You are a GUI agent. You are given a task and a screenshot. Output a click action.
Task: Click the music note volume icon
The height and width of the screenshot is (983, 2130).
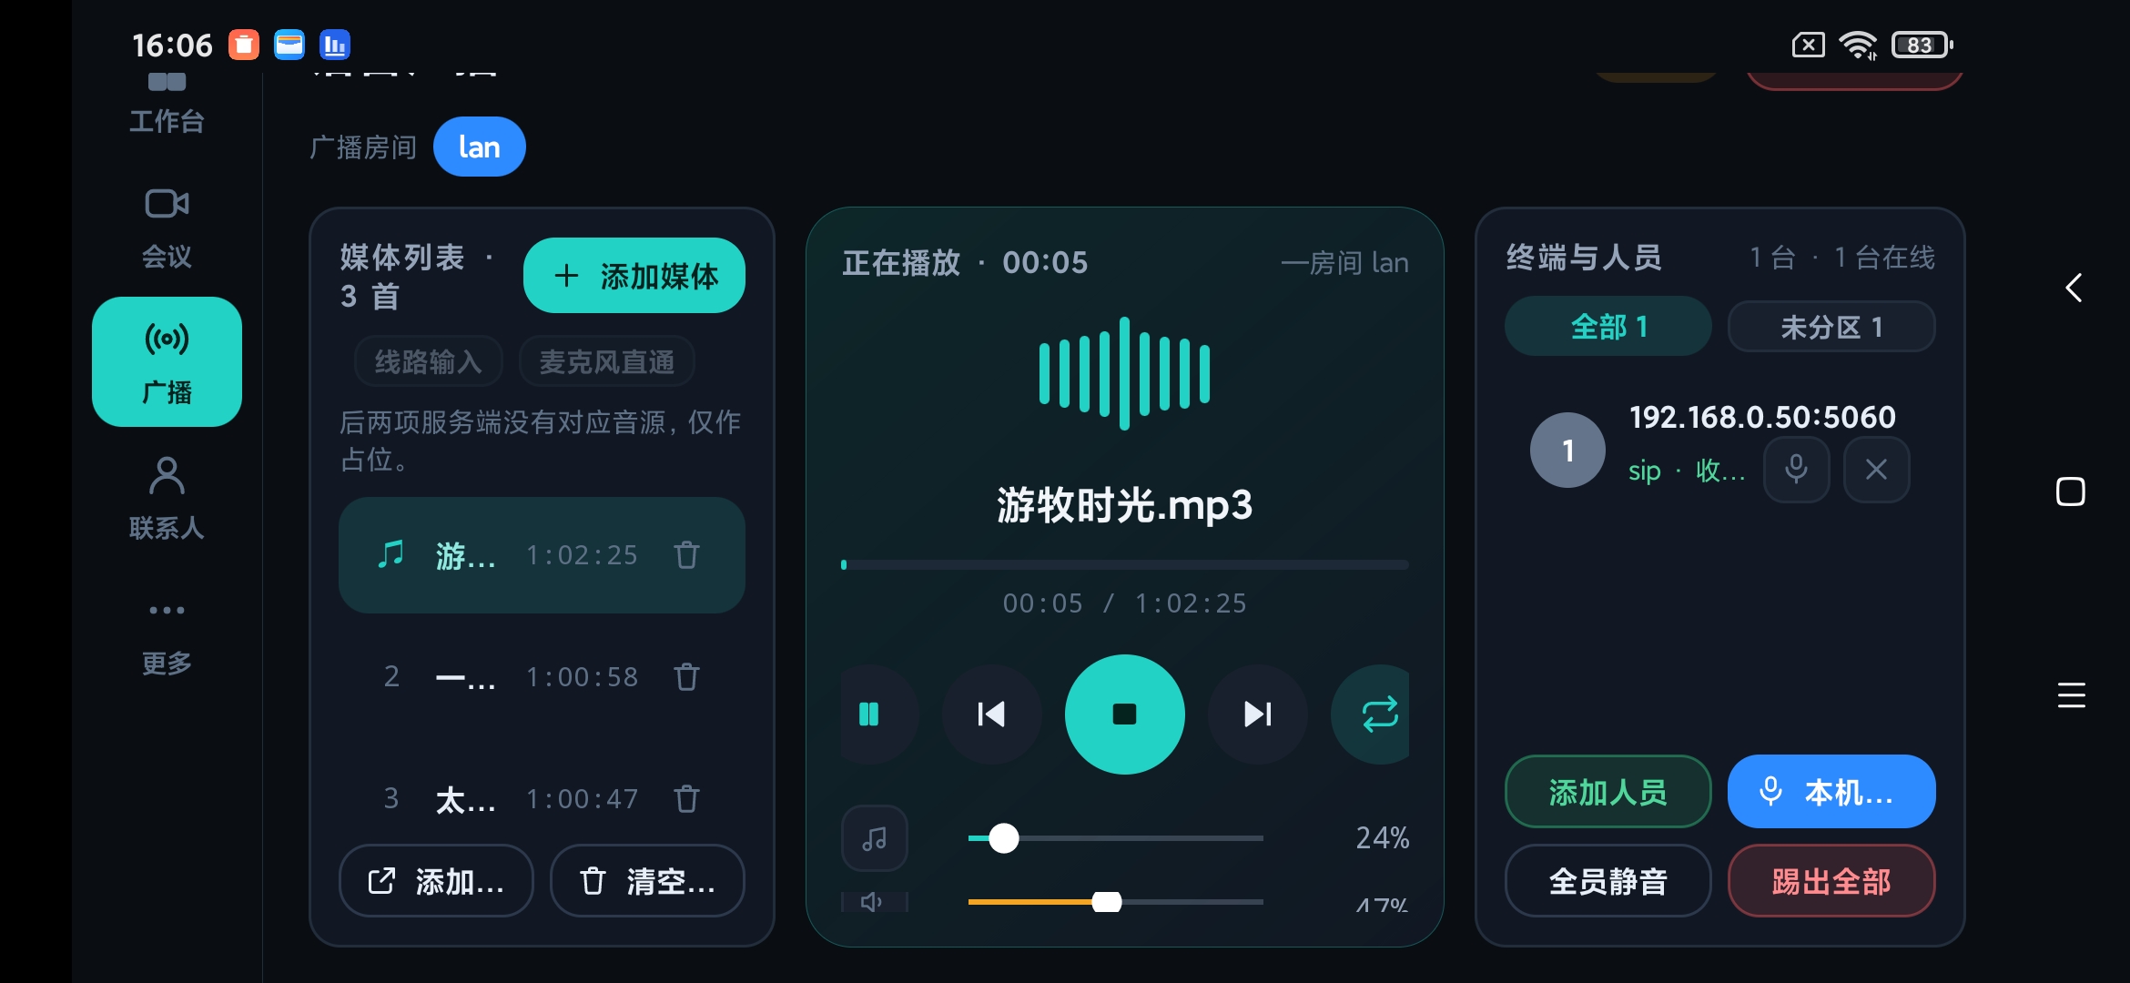pos(874,838)
